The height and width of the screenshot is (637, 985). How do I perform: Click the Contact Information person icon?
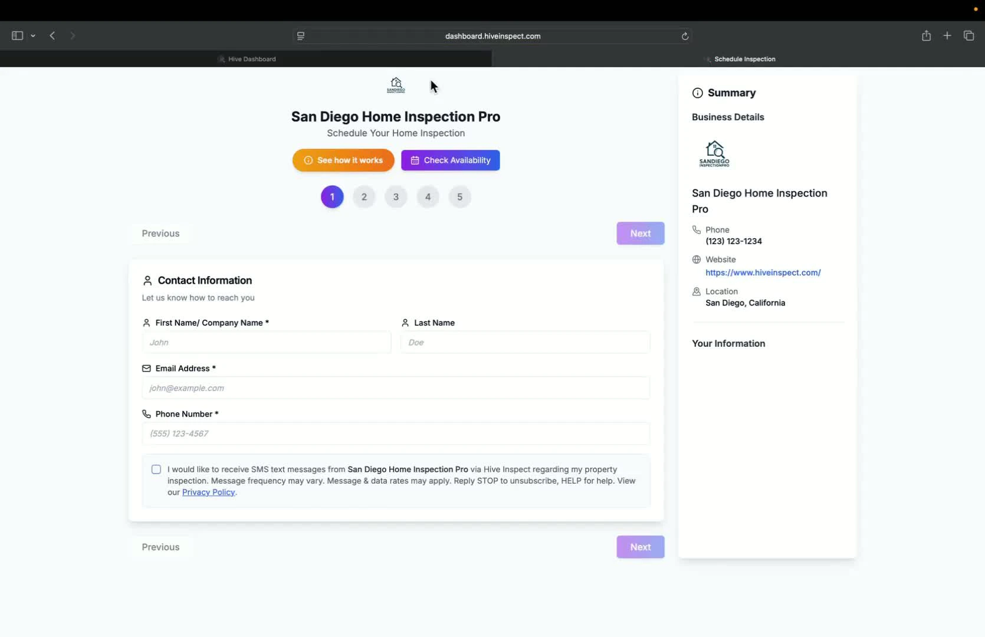(x=147, y=281)
